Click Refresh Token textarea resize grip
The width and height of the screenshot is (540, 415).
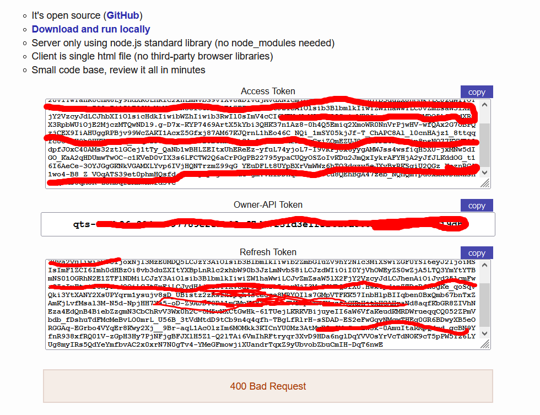(485, 344)
